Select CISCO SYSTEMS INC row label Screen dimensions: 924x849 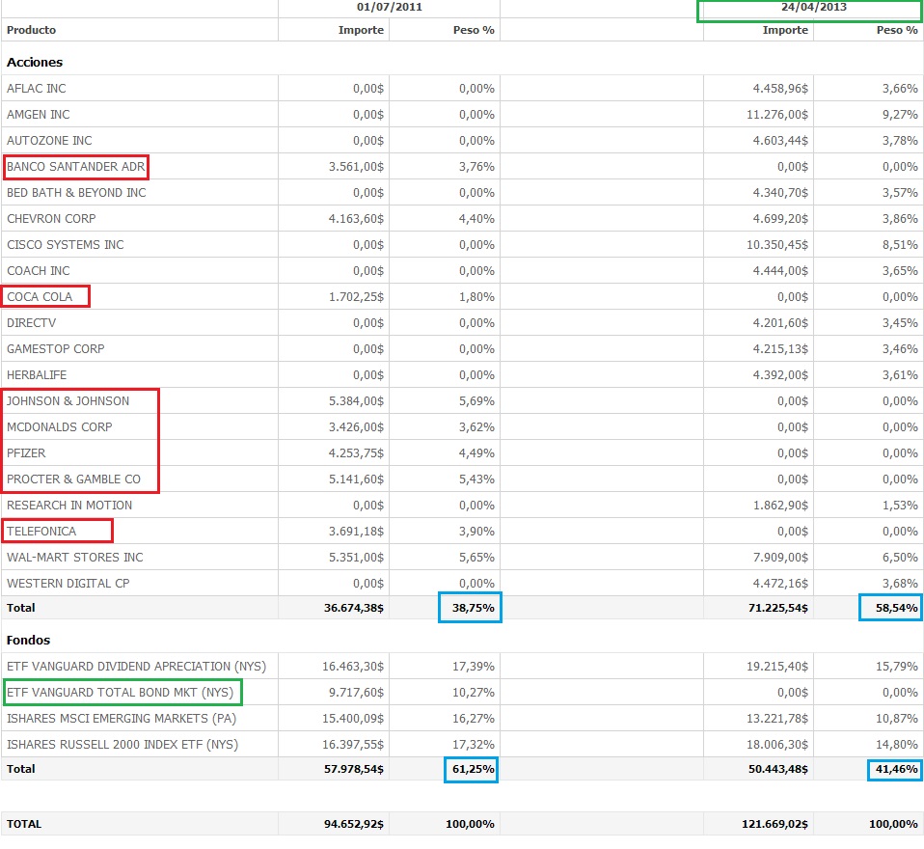[66, 245]
